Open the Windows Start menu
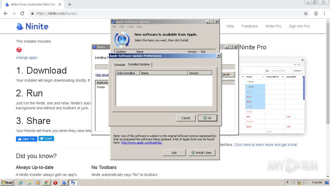 pyautogui.click(x=7, y=183)
